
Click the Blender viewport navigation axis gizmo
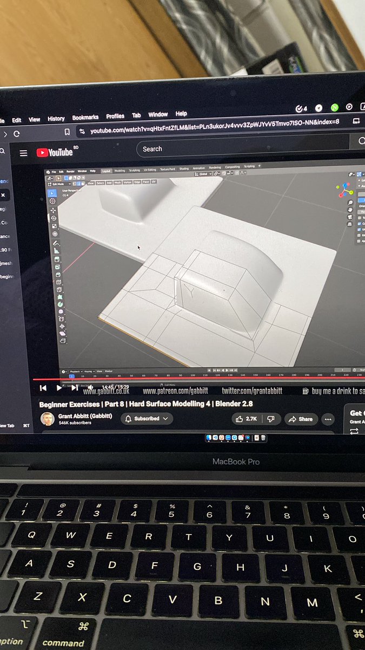click(344, 190)
